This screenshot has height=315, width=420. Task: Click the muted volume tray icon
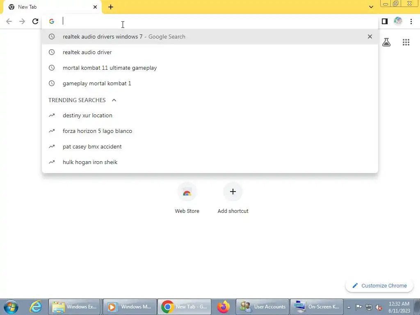[379, 307]
